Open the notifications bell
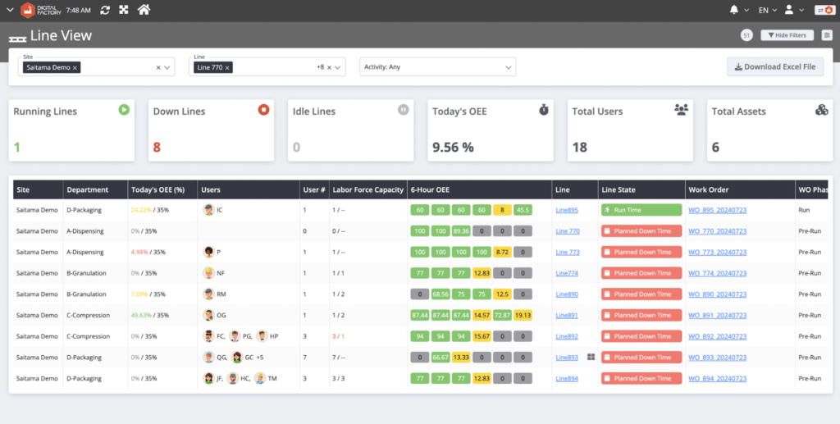 (733, 10)
